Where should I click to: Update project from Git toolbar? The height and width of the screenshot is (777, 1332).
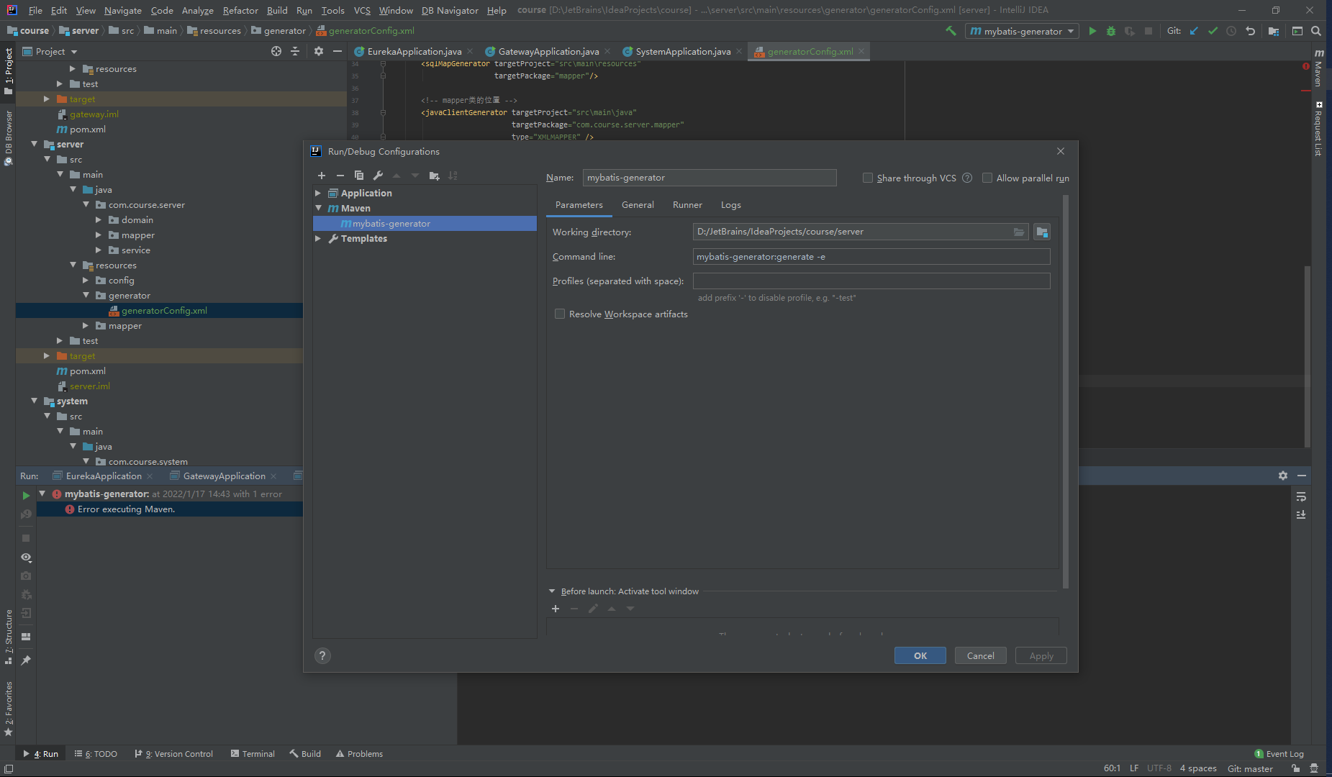(1194, 31)
